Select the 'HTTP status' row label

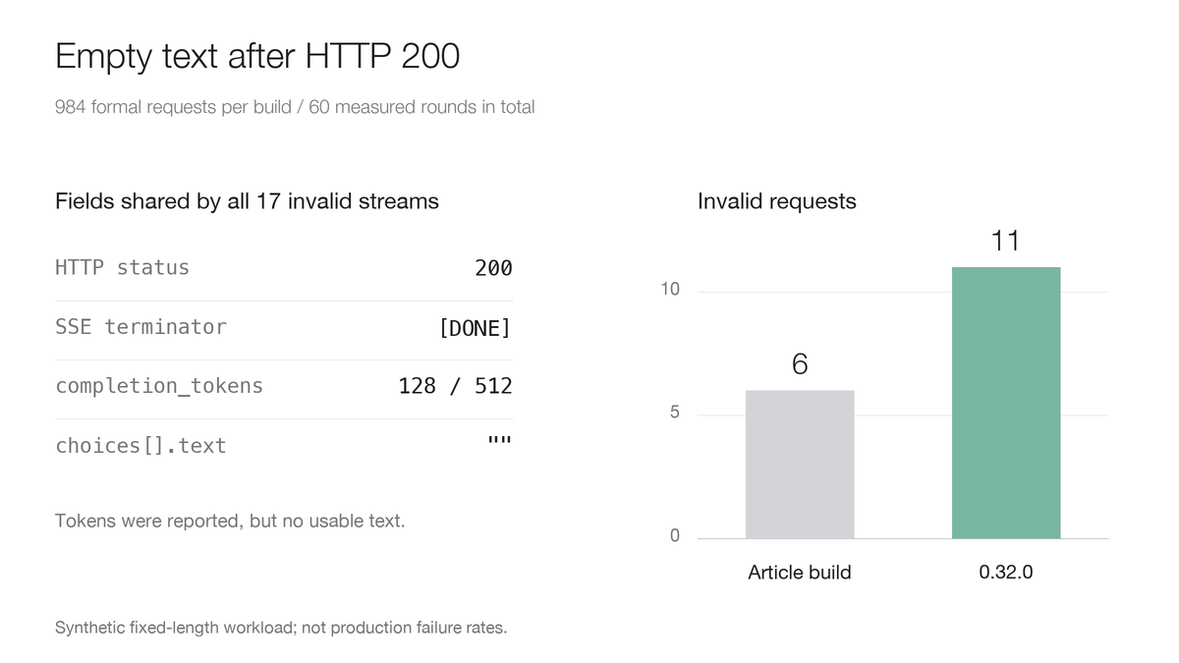(122, 267)
